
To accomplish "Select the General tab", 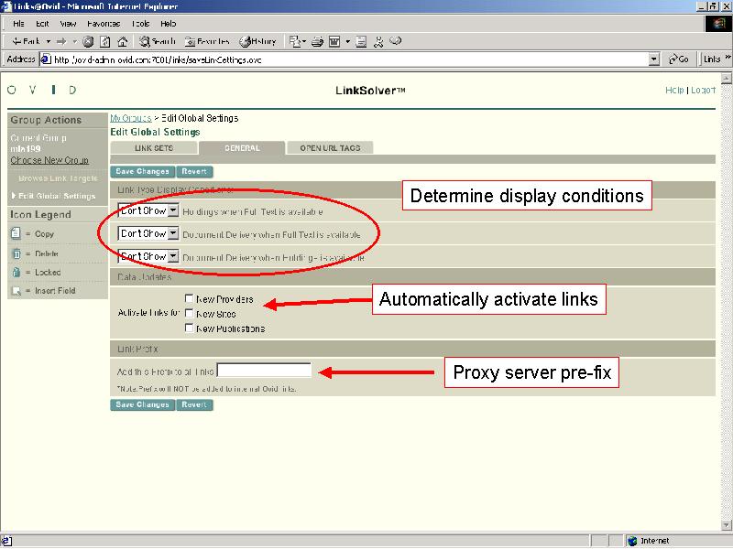I will pyautogui.click(x=242, y=148).
